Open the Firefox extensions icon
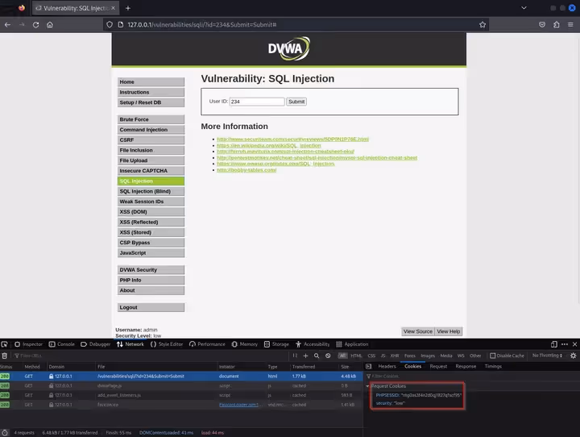Image resolution: width=580 pixels, height=437 pixels. point(557,25)
